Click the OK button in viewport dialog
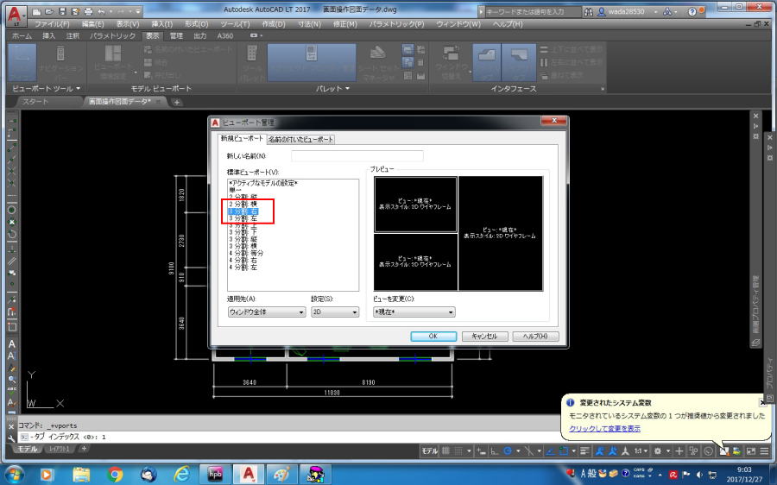The height and width of the screenshot is (485, 777). 433,336
